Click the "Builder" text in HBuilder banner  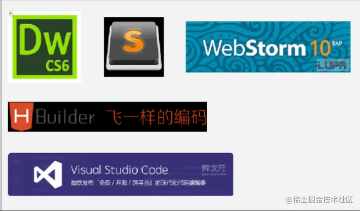coord(65,116)
